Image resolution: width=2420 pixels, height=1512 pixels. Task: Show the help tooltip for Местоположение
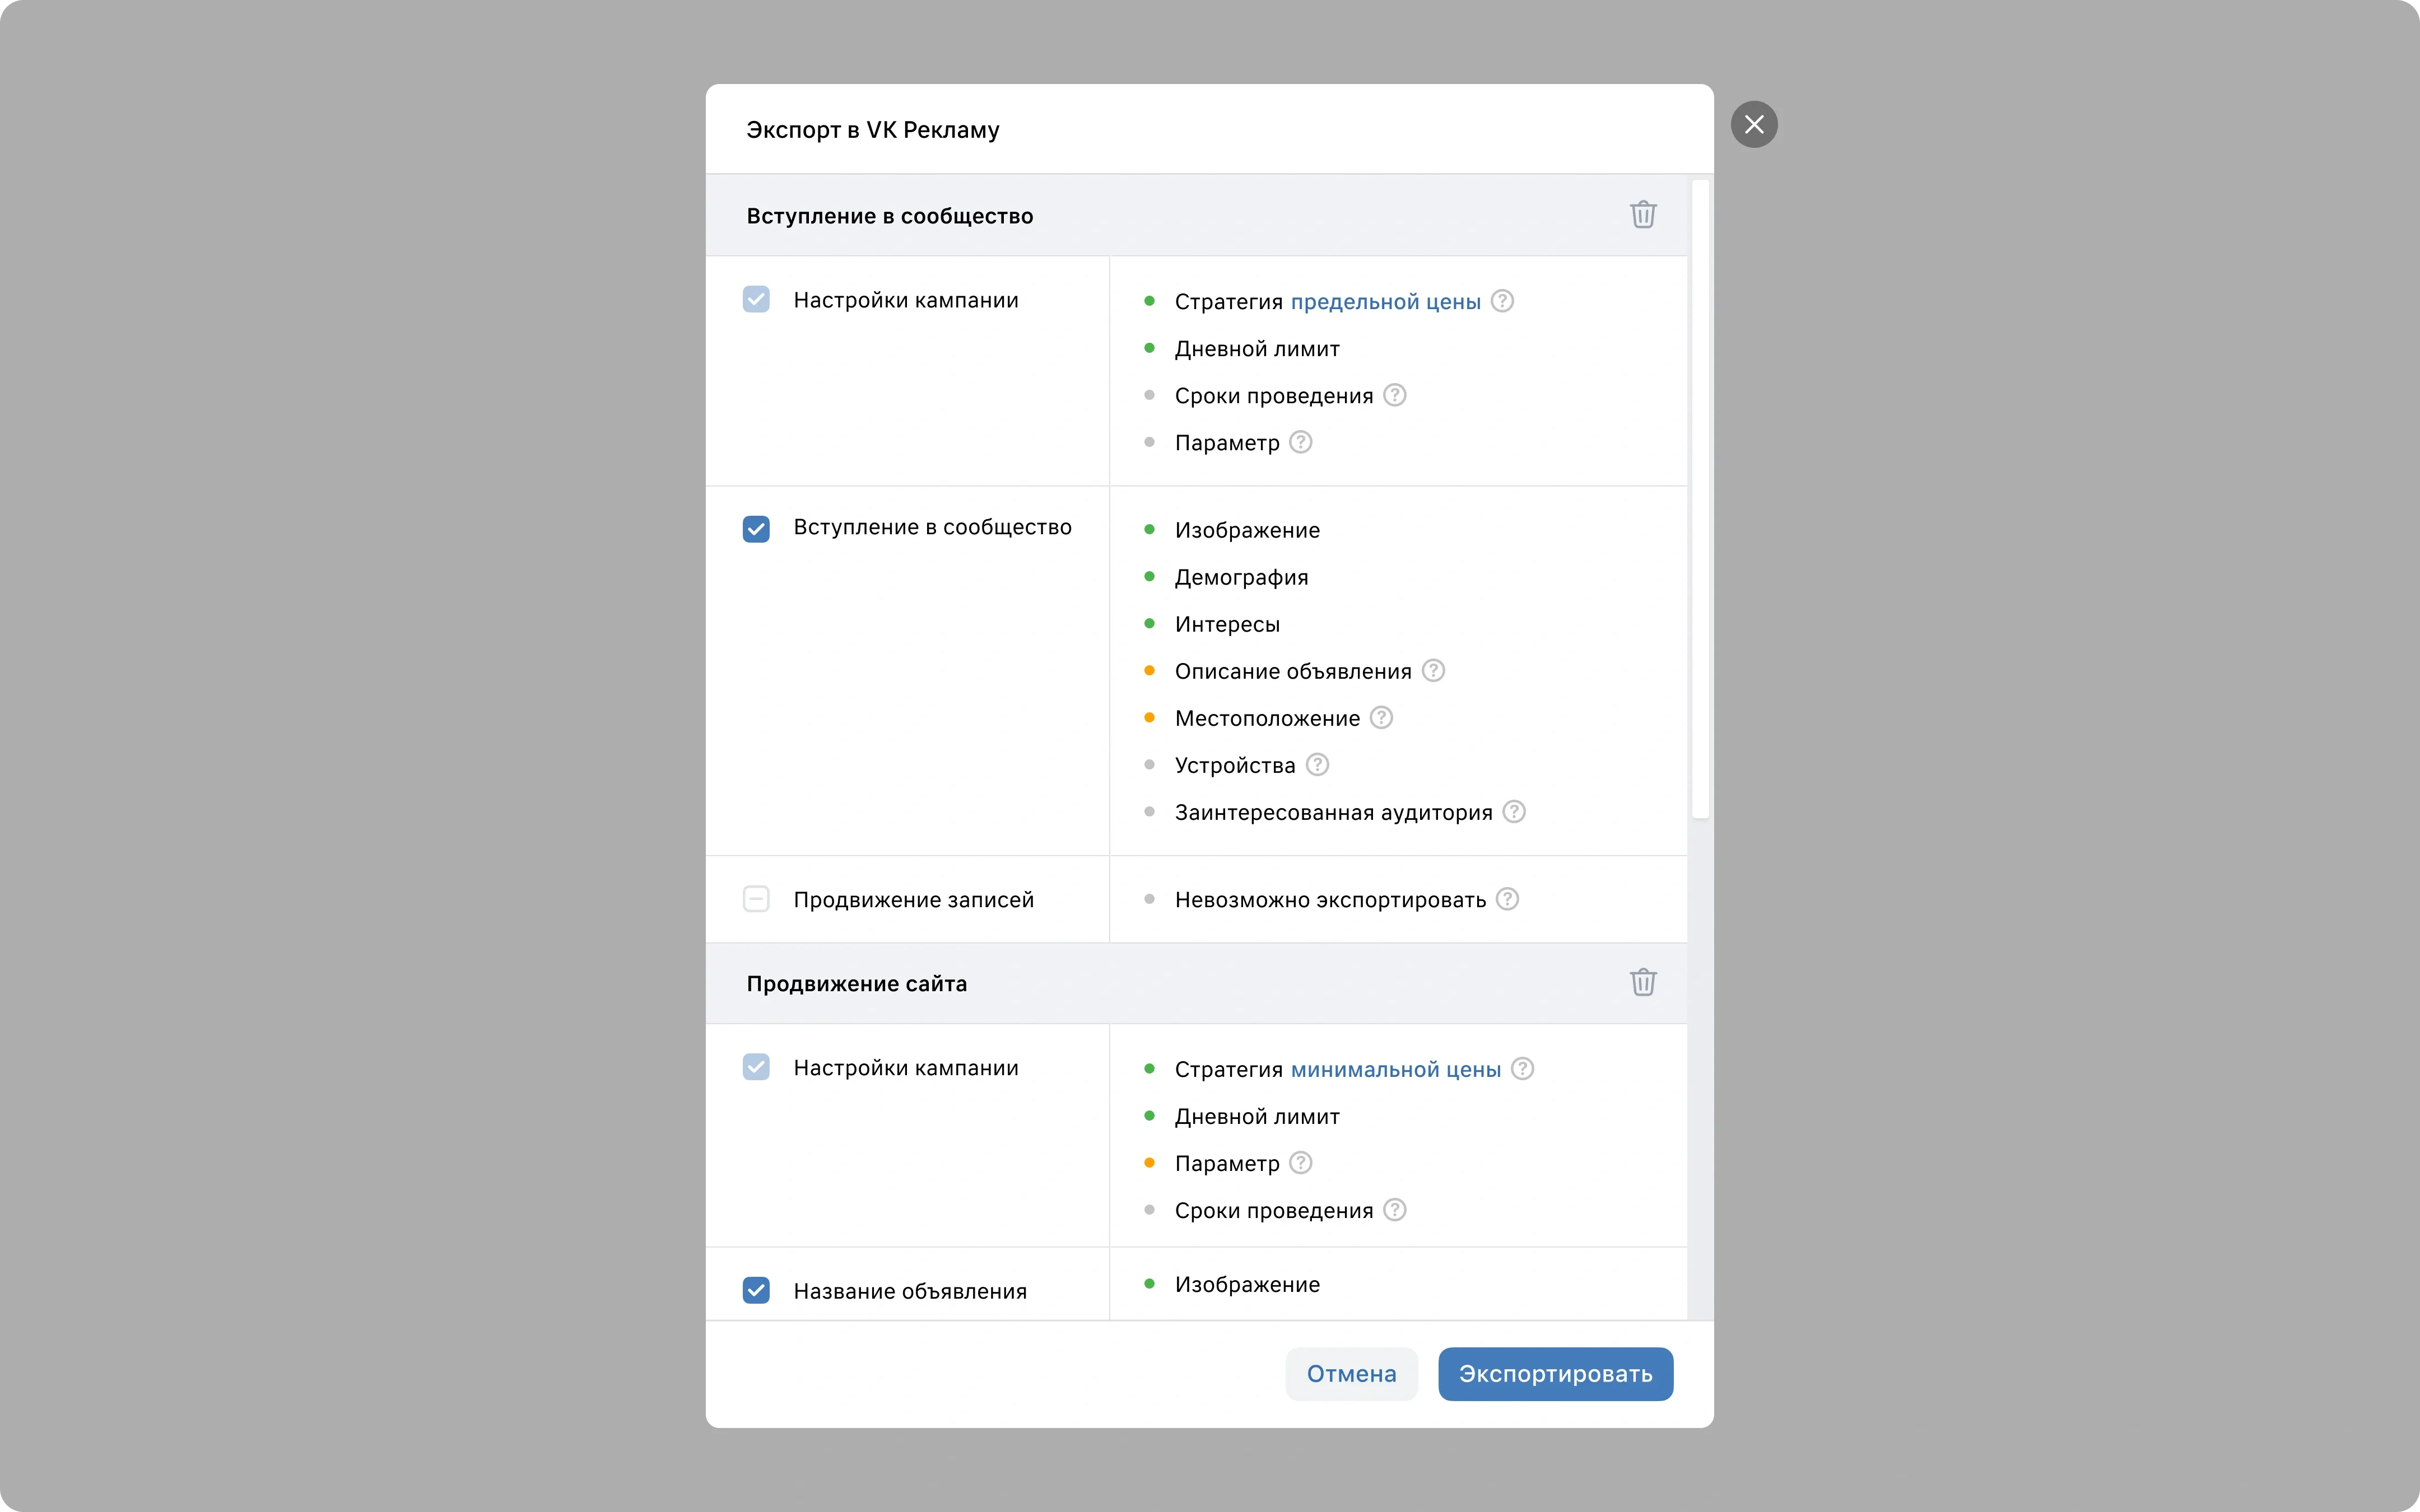(1381, 718)
